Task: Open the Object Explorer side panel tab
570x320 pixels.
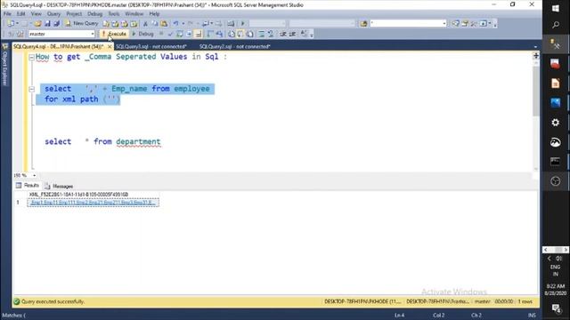Action: (4, 65)
